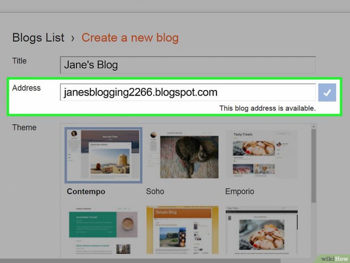Click the blue address availability checkmark icon
The height and width of the screenshot is (263, 350).
click(327, 92)
